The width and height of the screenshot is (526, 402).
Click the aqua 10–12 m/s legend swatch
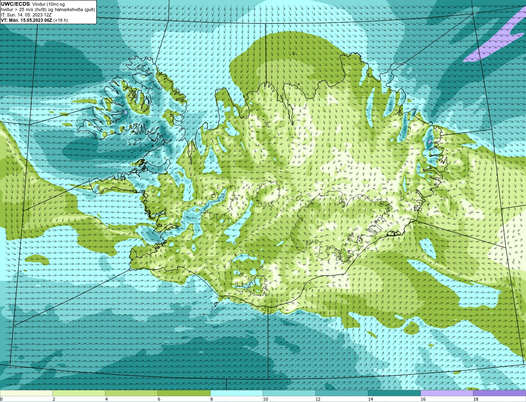(289, 393)
